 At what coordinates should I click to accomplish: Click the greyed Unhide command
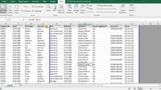click(x=90, y=12)
